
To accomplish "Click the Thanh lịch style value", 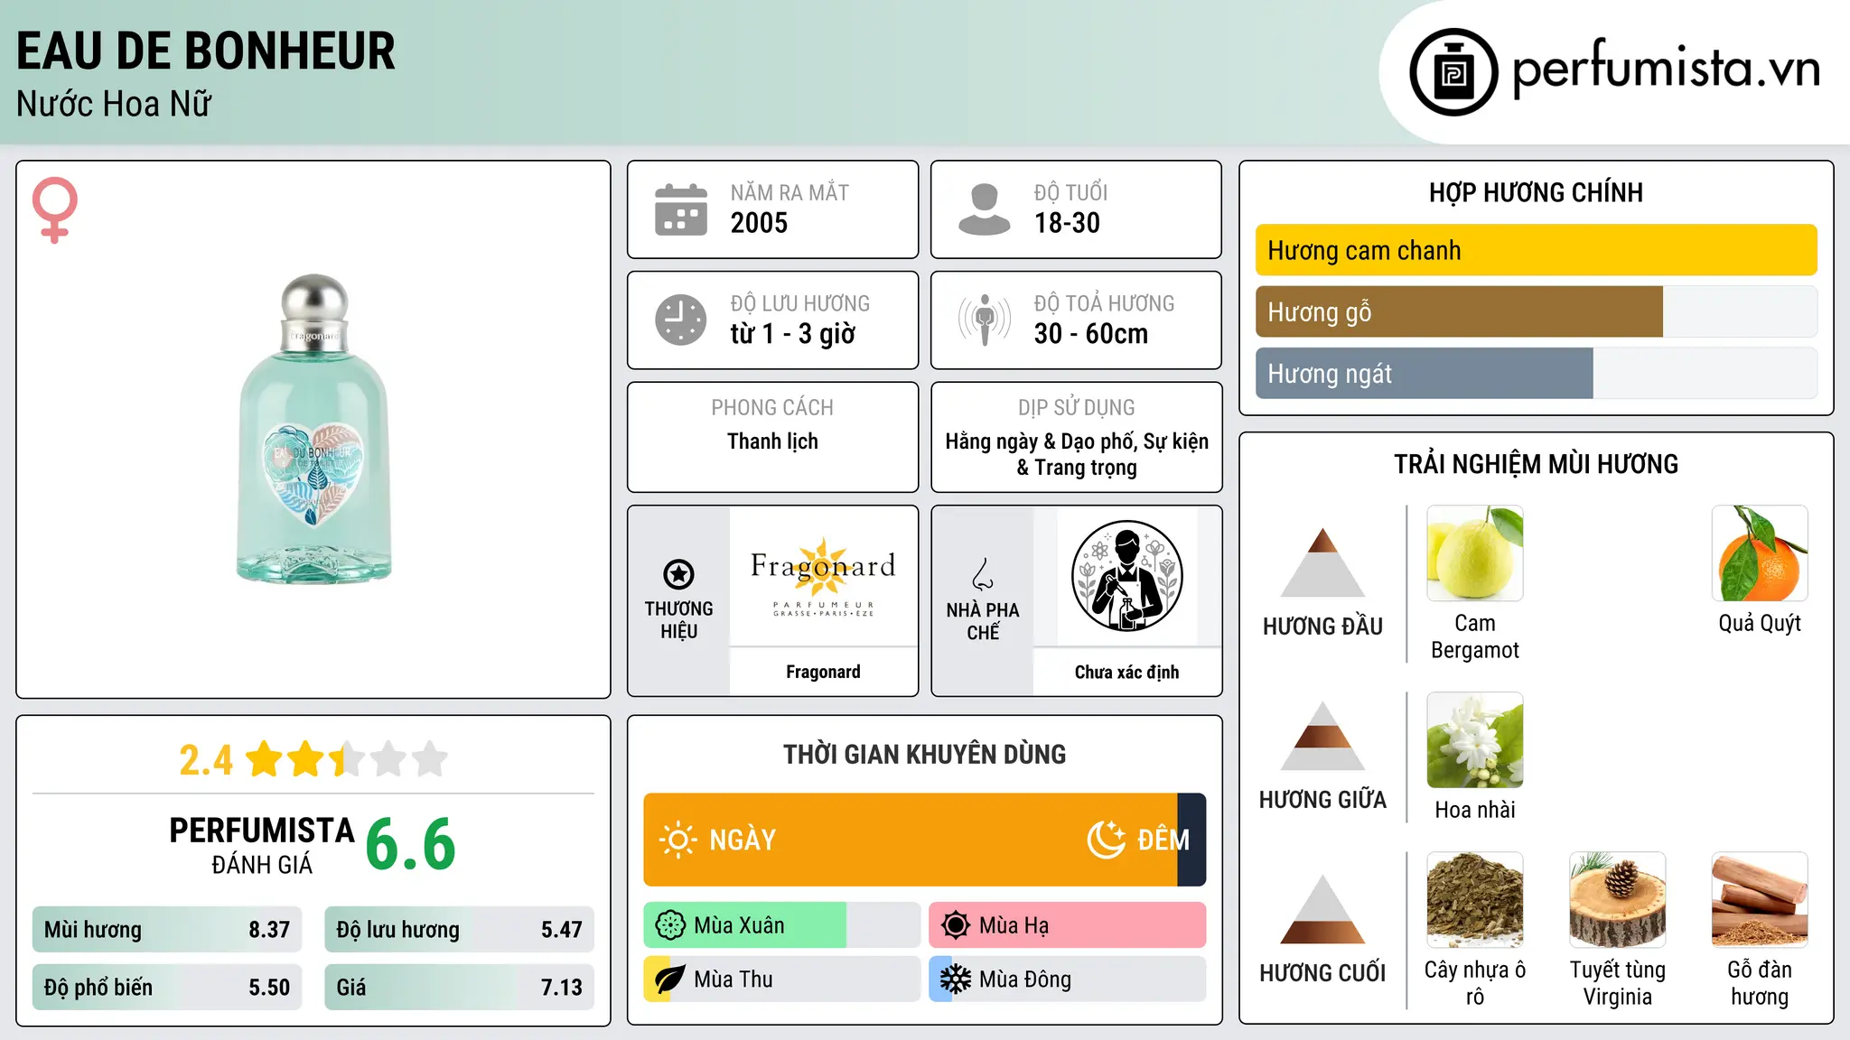I will (x=772, y=441).
